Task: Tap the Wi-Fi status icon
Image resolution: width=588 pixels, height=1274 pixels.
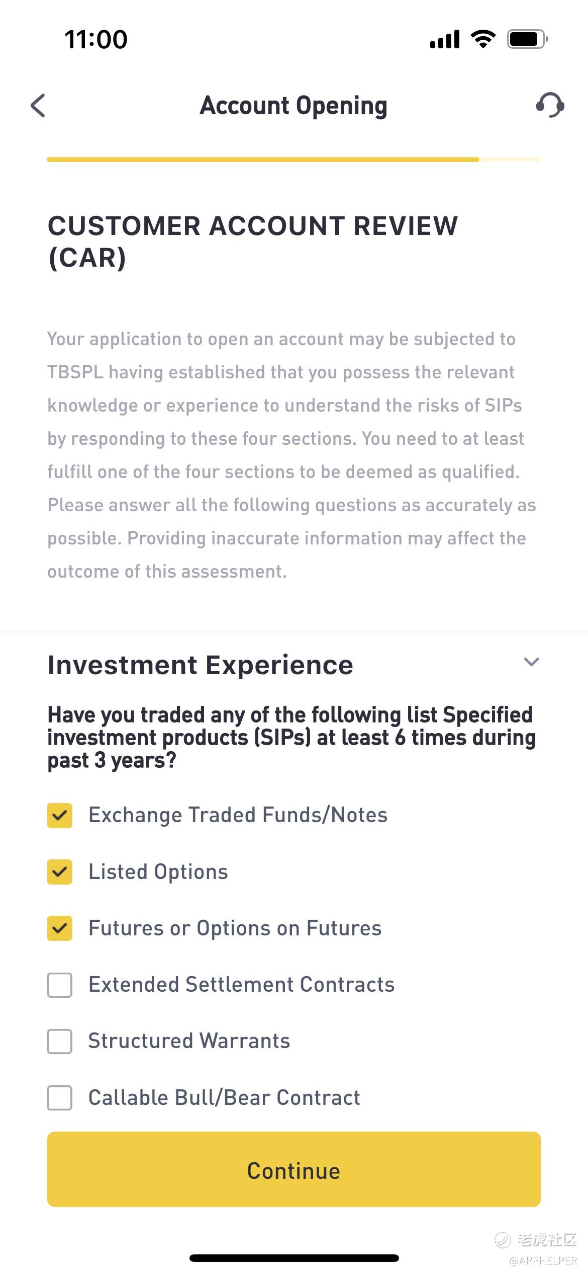Action: pyautogui.click(x=483, y=39)
